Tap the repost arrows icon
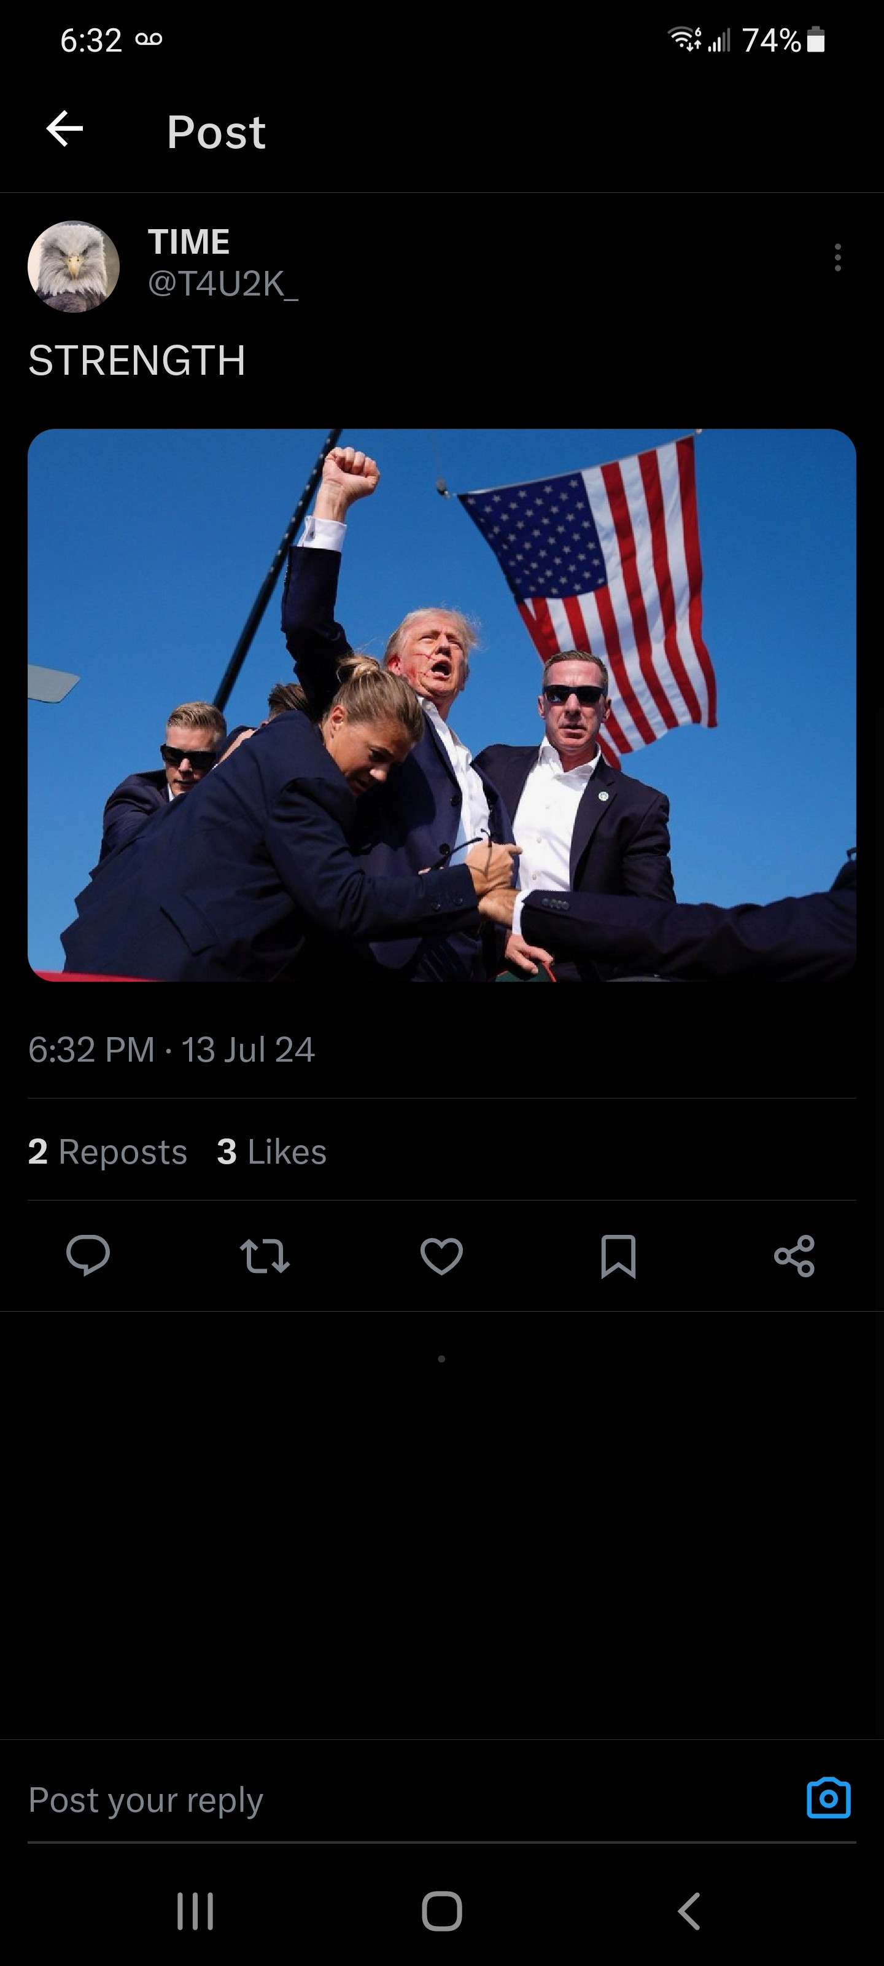The height and width of the screenshot is (1966, 884). click(x=265, y=1255)
